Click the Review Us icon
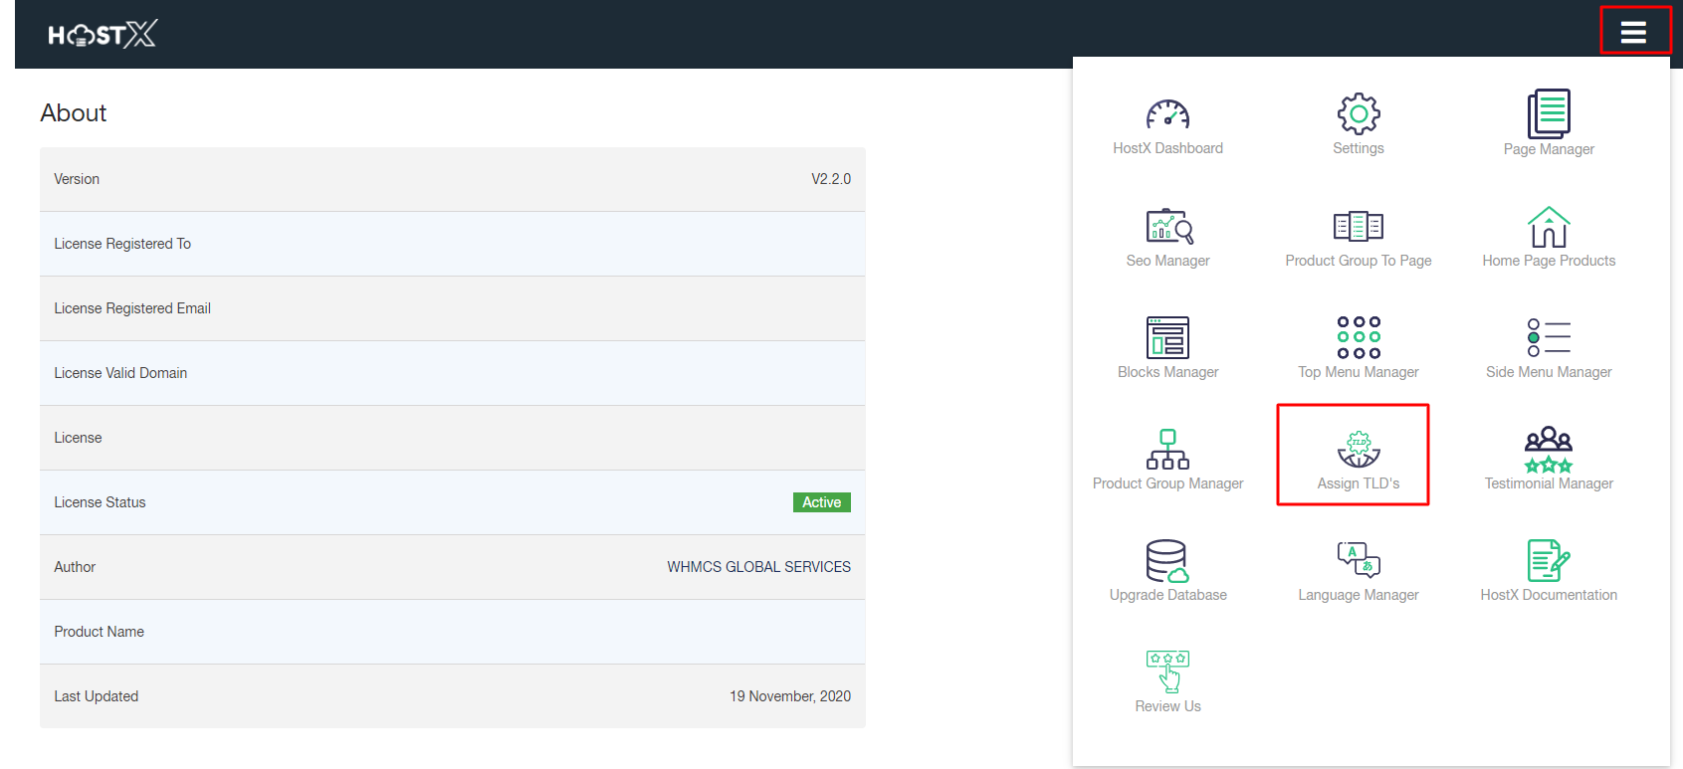This screenshot has width=1683, height=769. pyautogui.click(x=1167, y=672)
